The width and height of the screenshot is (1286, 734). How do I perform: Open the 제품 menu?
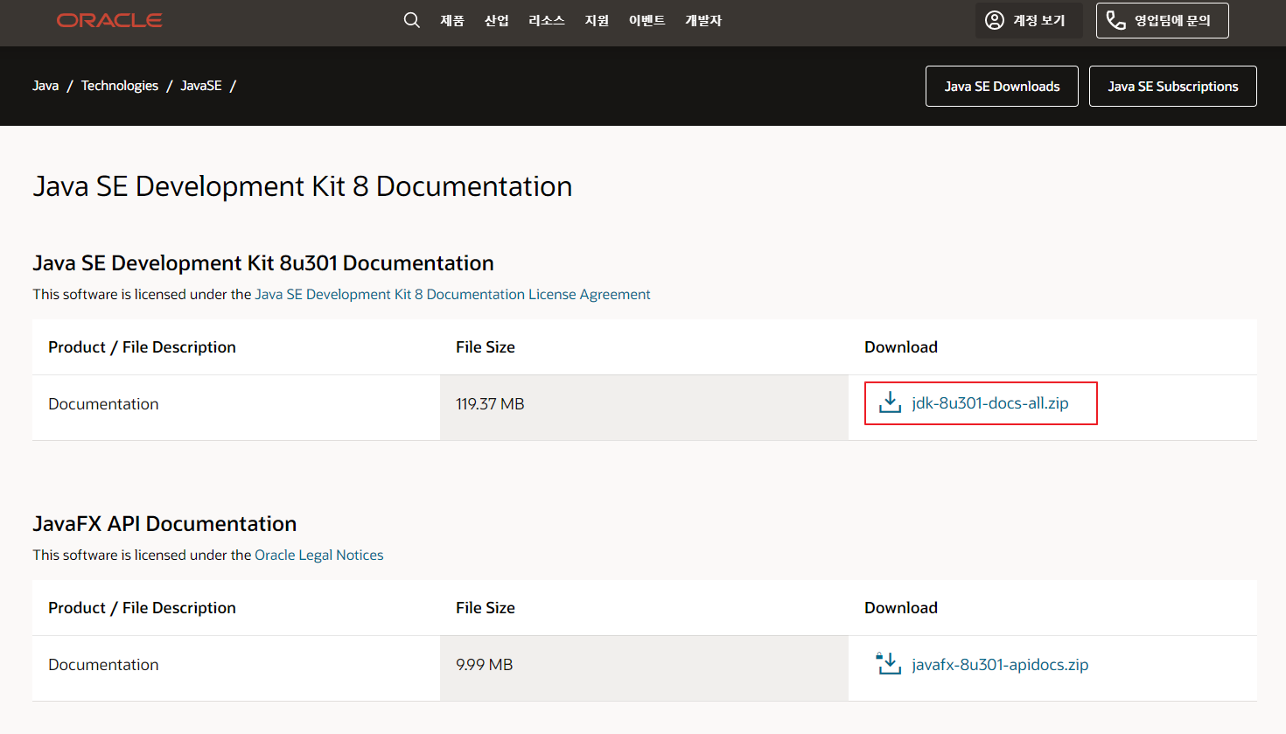(x=452, y=20)
